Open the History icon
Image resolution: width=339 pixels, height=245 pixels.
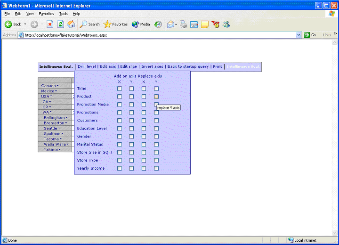[x=158, y=24]
